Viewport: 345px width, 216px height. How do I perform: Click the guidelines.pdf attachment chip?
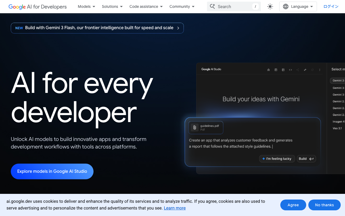click(x=206, y=127)
